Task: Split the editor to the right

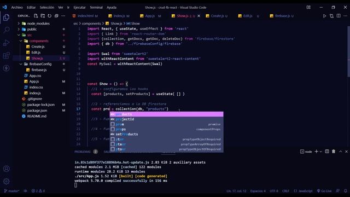Action: point(339,16)
